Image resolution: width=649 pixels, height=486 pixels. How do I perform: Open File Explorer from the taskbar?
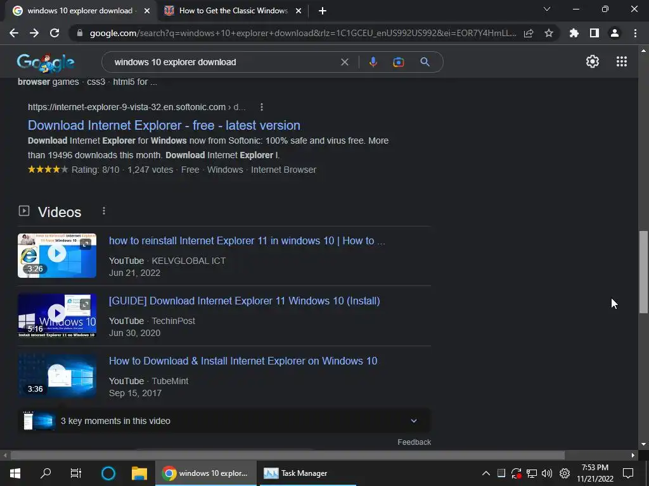coord(139,473)
